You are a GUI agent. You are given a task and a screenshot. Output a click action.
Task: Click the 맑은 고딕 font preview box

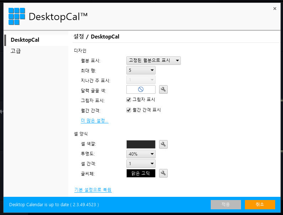tap(141, 173)
